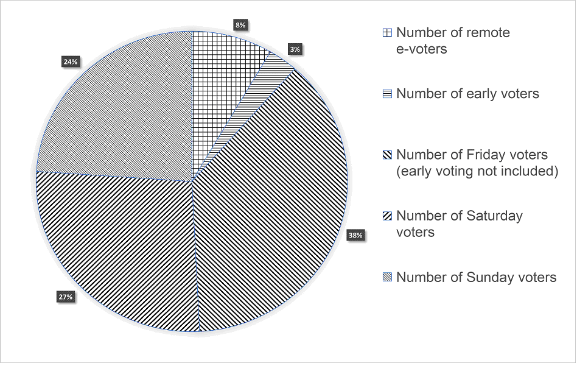This screenshot has height=377, width=577.
Task: Select the 'Number of Friday voters' legend text
Action: [477, 163]
